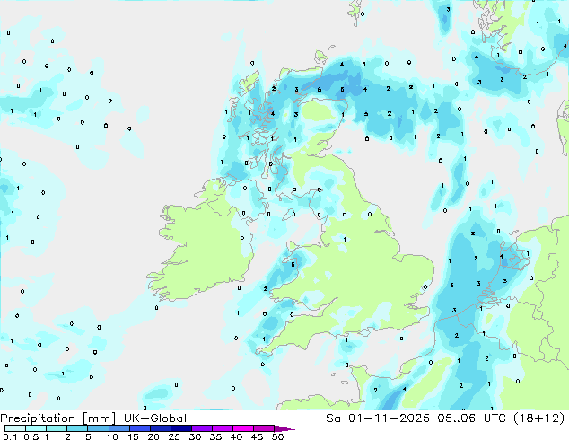The width and height of the screenshot is (569, 440).
Task: Click the "25" legend scale label
Action: point(174,436)
